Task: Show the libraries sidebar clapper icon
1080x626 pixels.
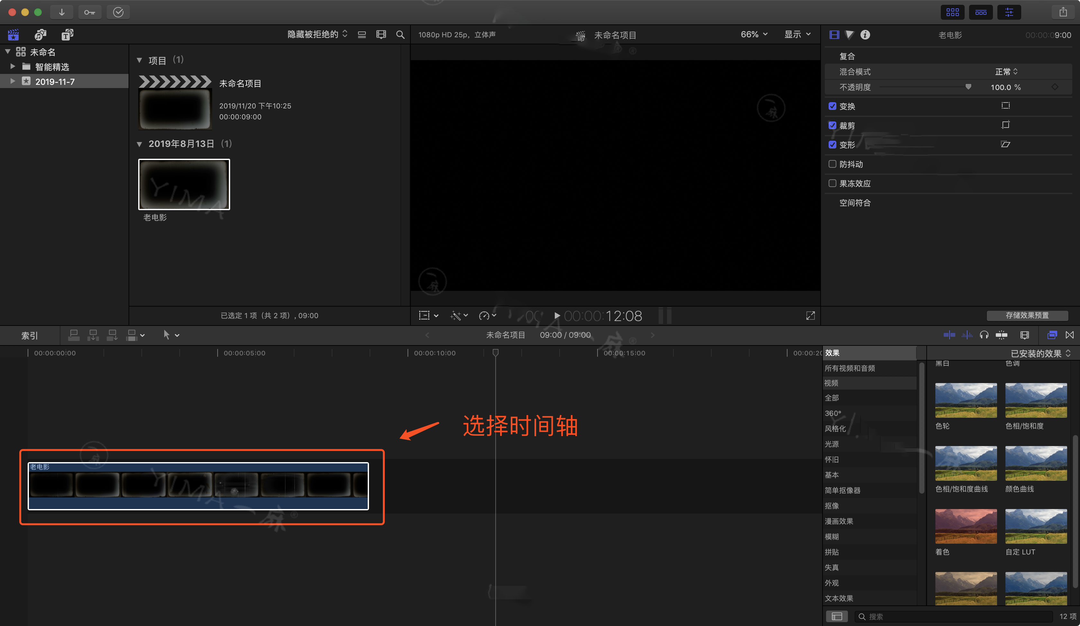Action: pos(13,34)
